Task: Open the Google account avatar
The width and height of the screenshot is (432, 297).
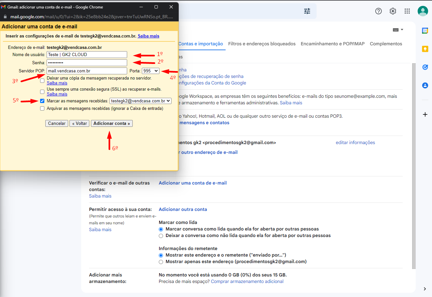Action: coord(423,11)
